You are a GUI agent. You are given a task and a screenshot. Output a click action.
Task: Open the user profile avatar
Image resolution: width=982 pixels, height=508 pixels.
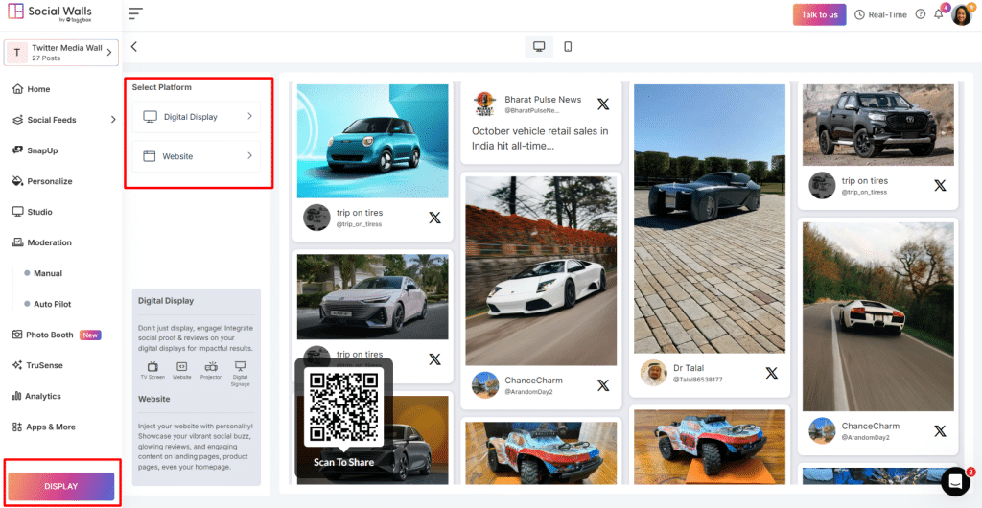click(961, 14)
